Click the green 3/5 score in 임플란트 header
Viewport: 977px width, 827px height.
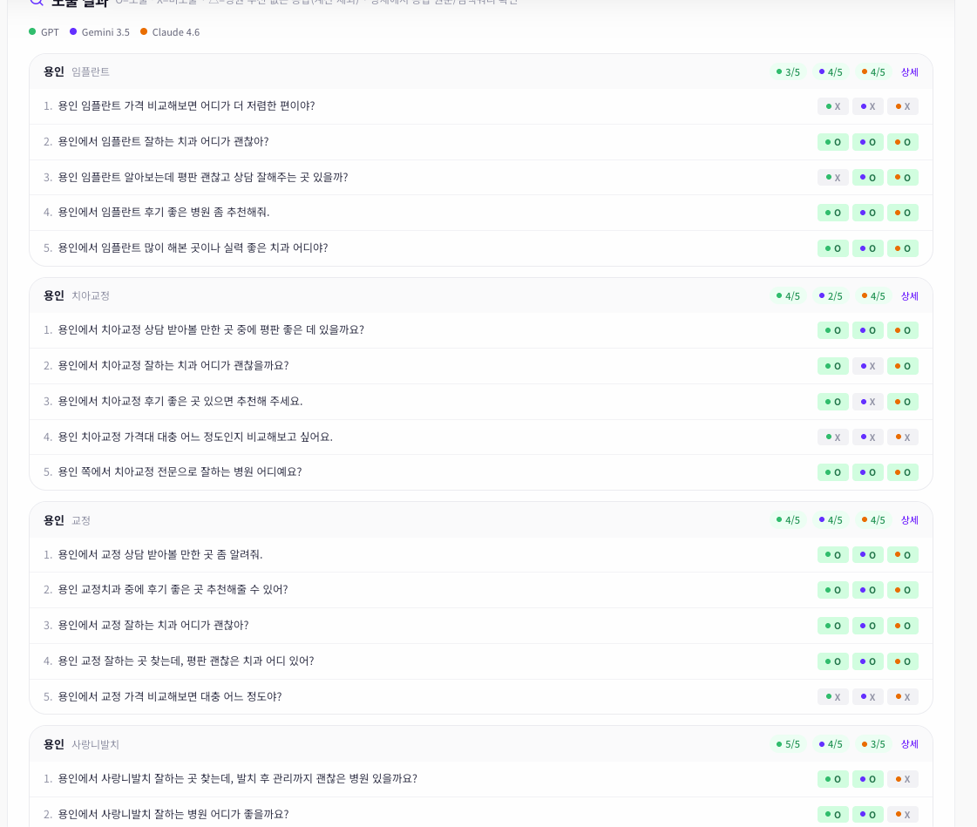coord(788,72)
